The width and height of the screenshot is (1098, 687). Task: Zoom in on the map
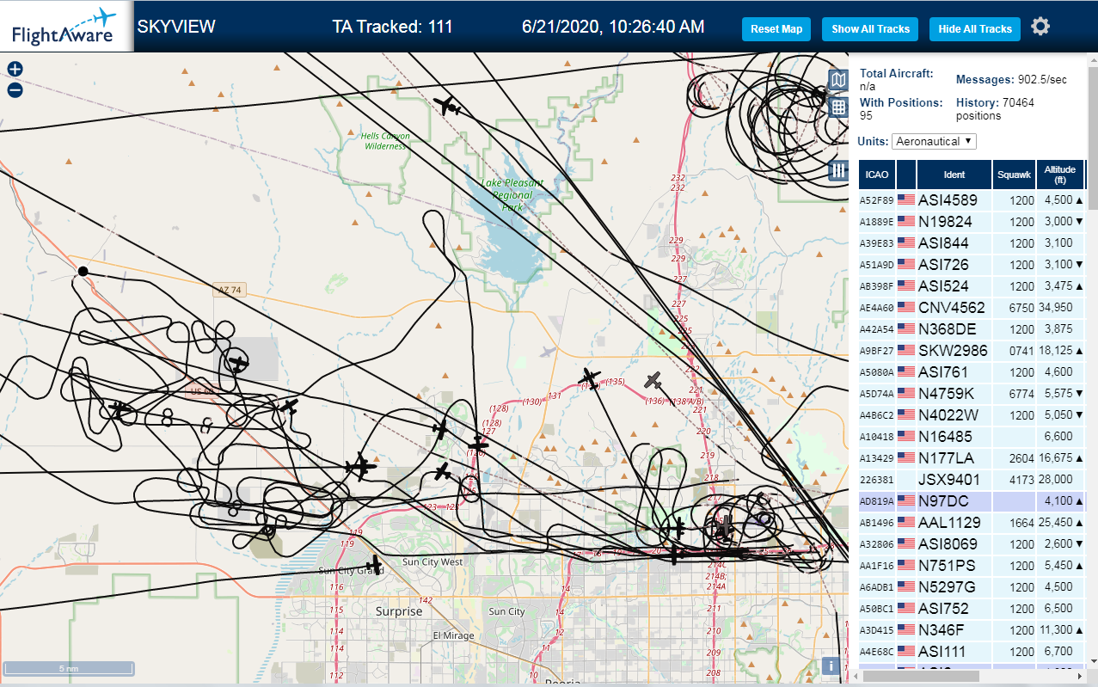pos(15,70)
